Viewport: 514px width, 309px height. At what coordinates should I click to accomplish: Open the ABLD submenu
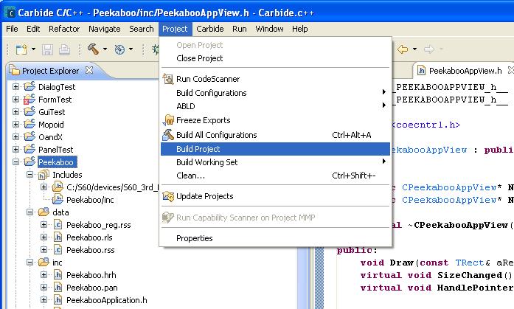[275, 106]
